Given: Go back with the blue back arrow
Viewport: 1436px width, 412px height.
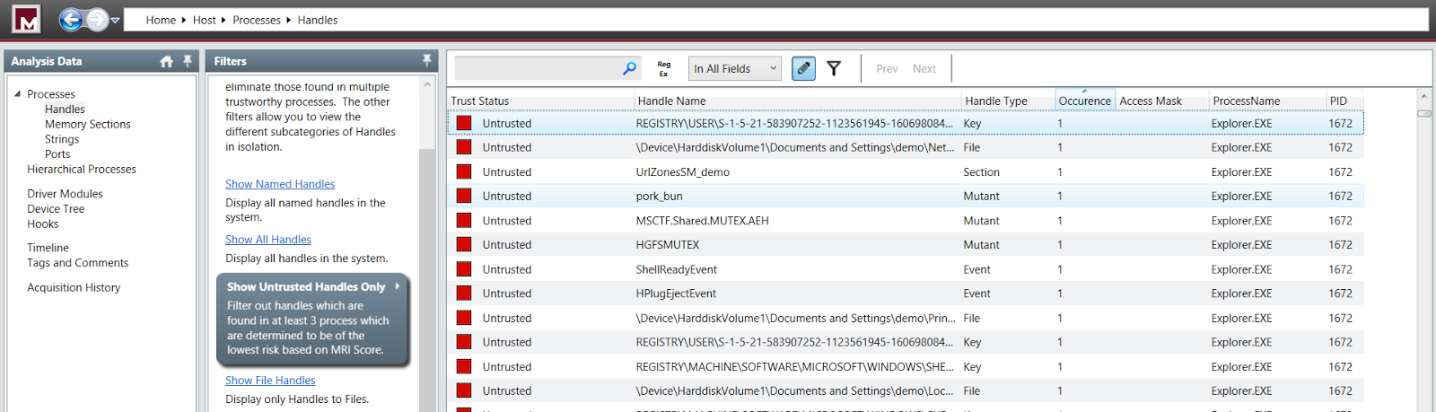Looking at the screenshot, I should pos(71,19).
